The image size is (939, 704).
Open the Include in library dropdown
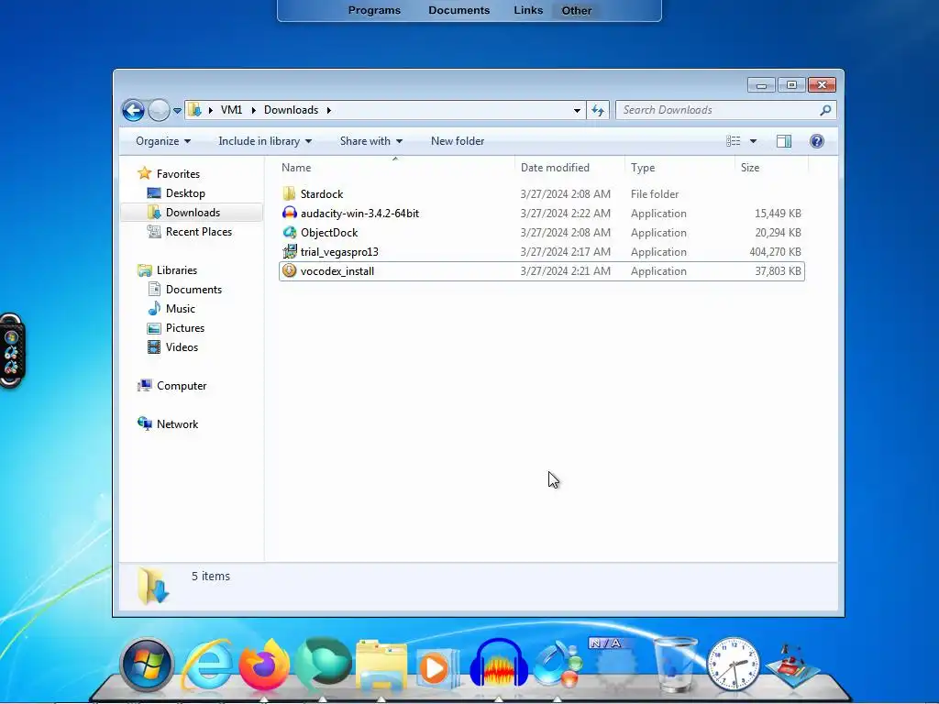tap(265, 141)
